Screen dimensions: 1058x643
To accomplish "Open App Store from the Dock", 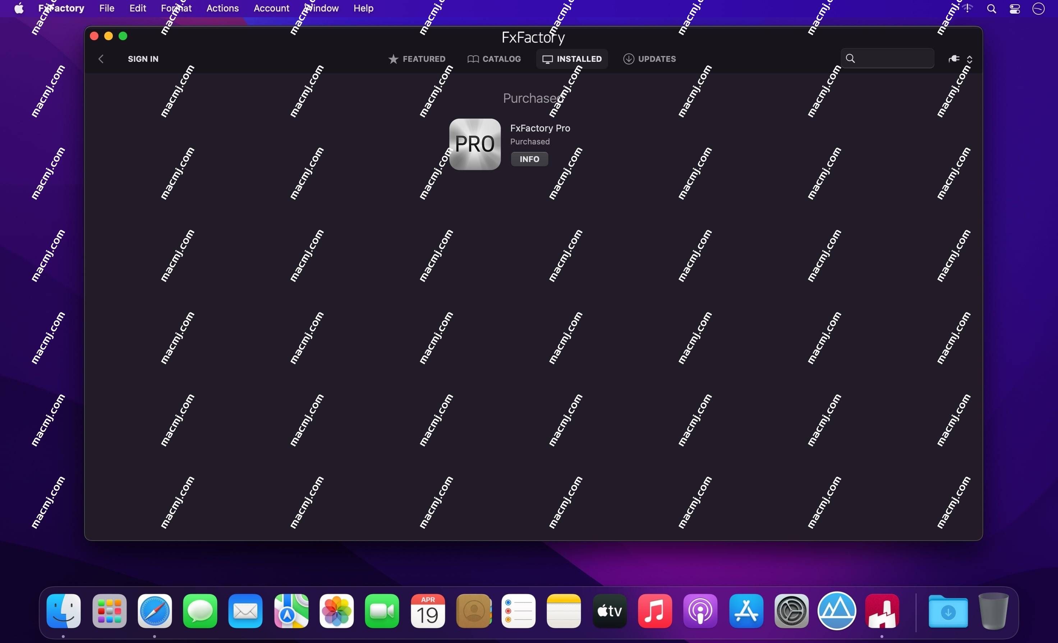I will (x=746, y=611).
